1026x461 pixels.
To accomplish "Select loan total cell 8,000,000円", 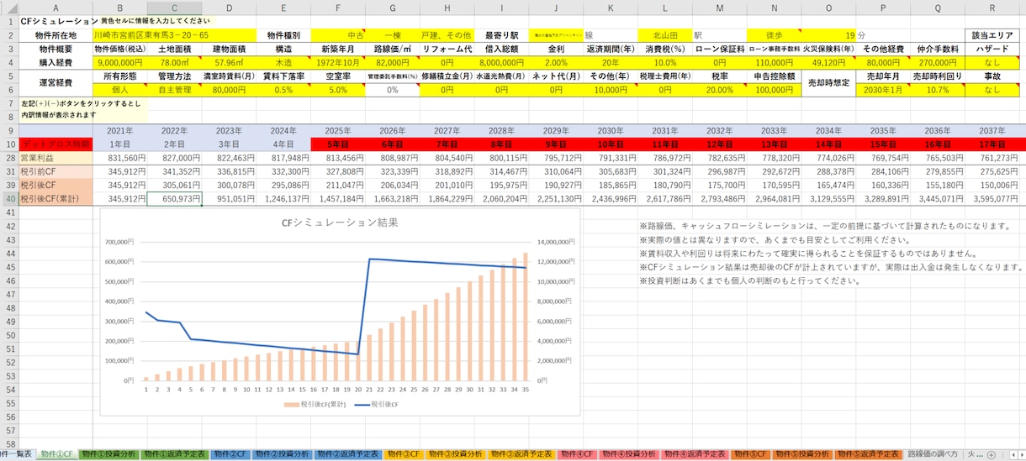I will click(x=502, y=62).
